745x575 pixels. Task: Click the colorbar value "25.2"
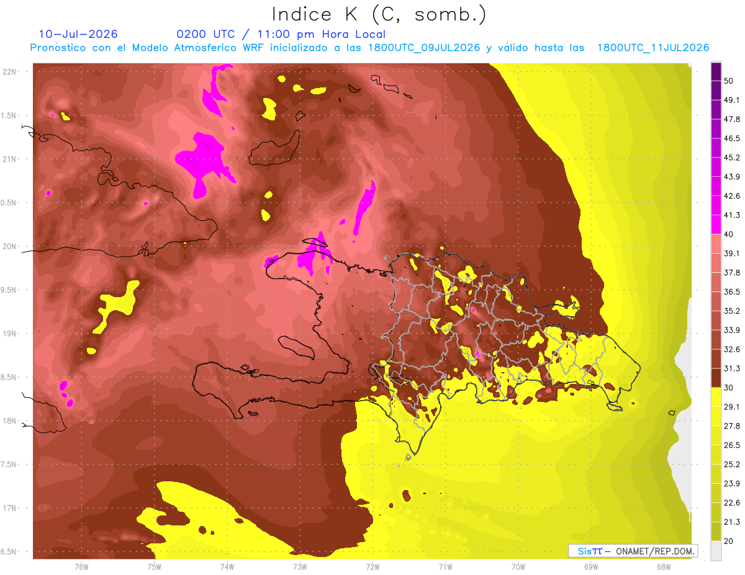731,464
